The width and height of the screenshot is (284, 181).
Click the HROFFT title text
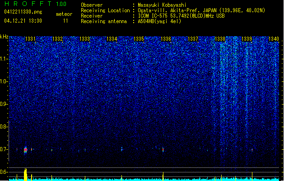pos(28,4)
